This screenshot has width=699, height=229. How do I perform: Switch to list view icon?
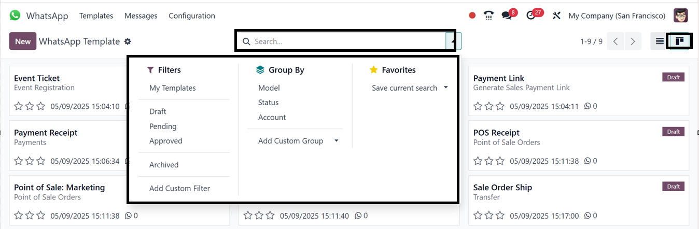coord(660,41)
